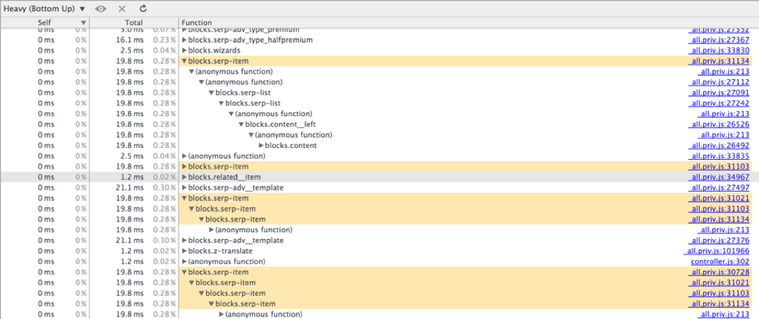This screenshot has width=759, height=319.
Task: Expand the blocks.serp-adv_type_halfpremium node
Action: click(x=185, y=40)
